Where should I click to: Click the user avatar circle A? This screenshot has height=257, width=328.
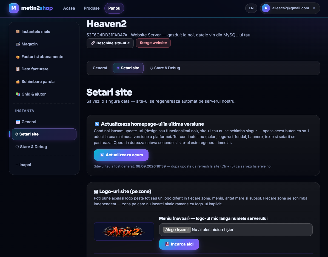pyautogui.click(x=266, y=8)
